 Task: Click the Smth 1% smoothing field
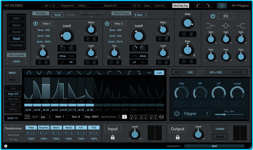[13, 118]
